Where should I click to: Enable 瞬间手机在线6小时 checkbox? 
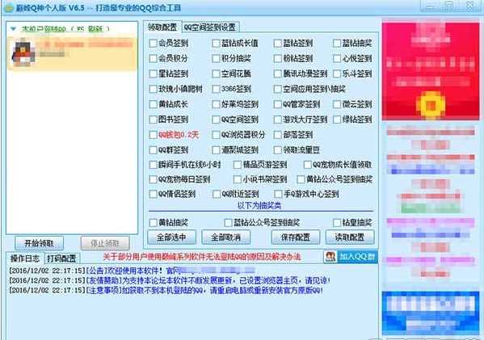point(153,165)
